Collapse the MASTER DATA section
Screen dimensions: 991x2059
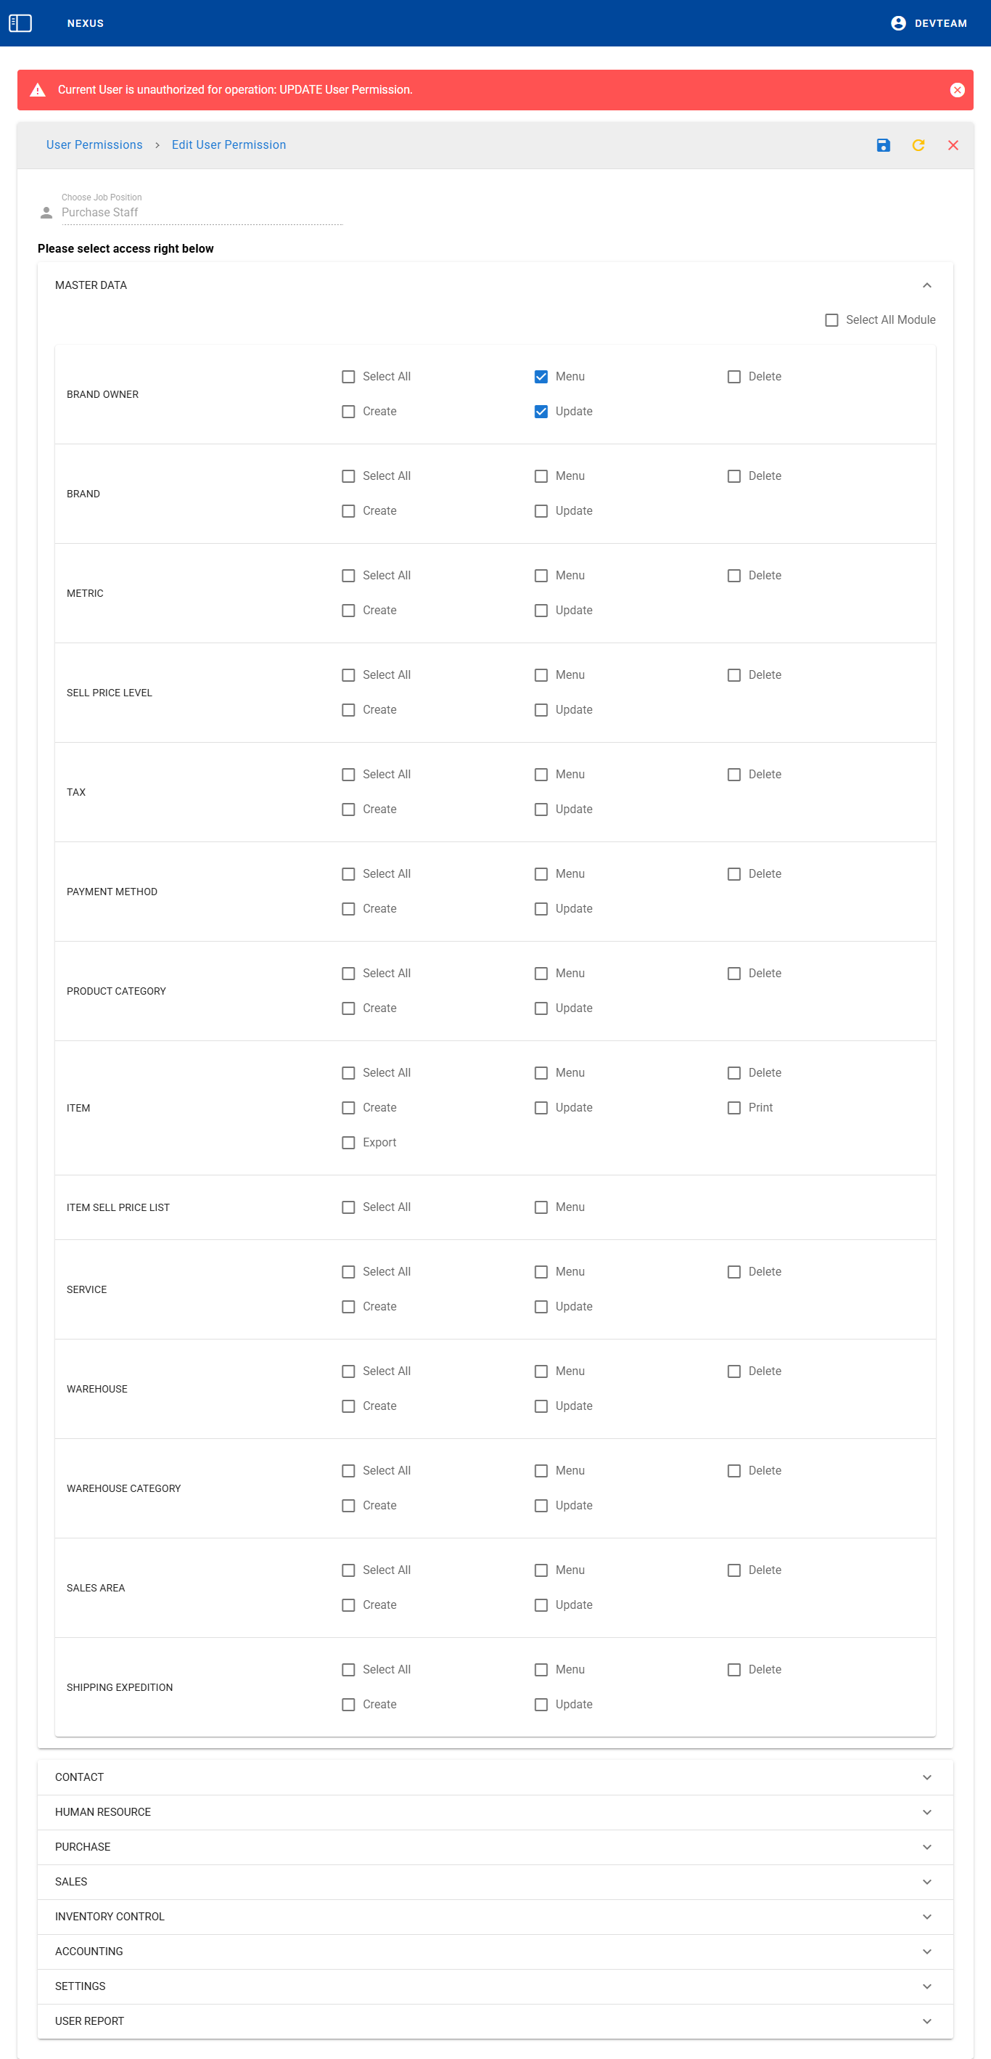(x=926, y=285)
